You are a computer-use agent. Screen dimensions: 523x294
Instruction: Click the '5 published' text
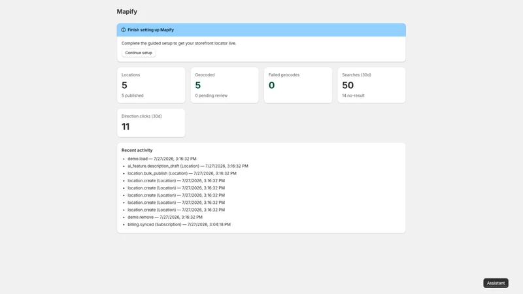coord(133,95)
